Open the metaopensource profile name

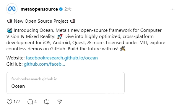click(x=39, y=9)
